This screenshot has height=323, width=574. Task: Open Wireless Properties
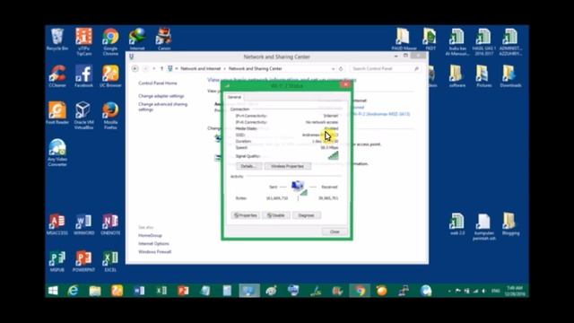tap(287, 166)
